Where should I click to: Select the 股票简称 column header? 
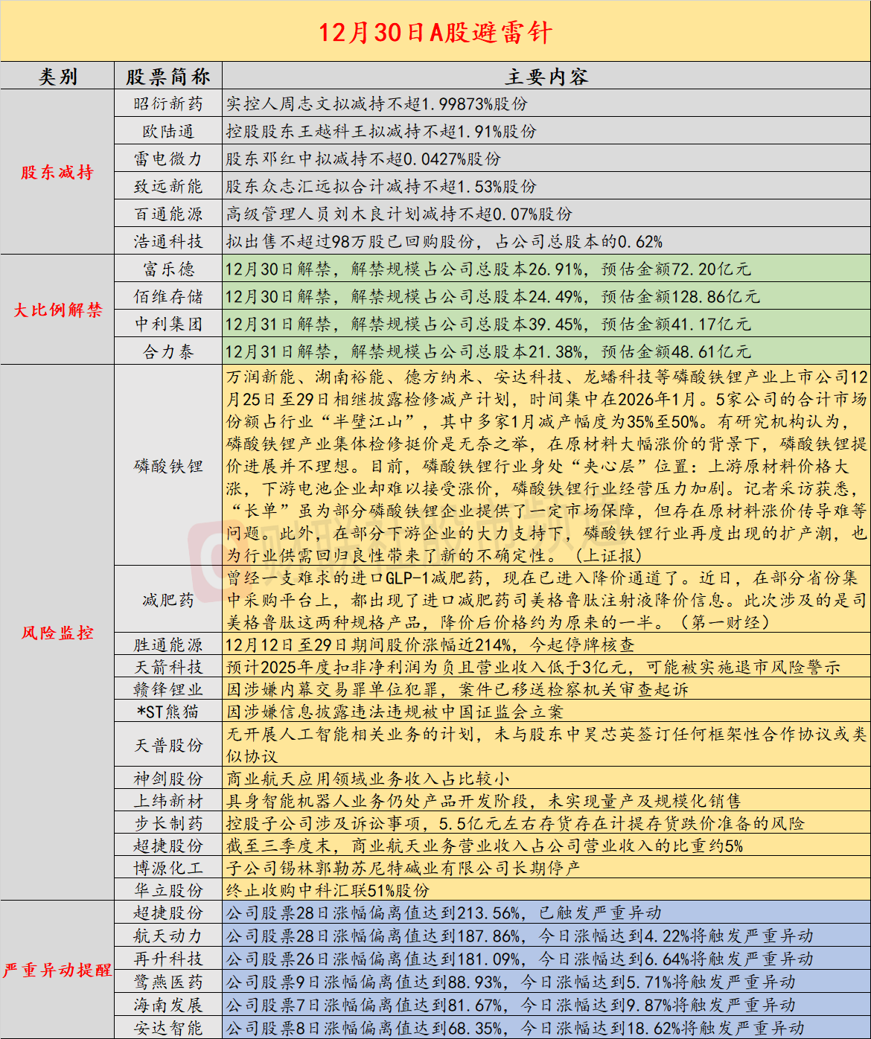pyautogui.click(x=168, y=77)
